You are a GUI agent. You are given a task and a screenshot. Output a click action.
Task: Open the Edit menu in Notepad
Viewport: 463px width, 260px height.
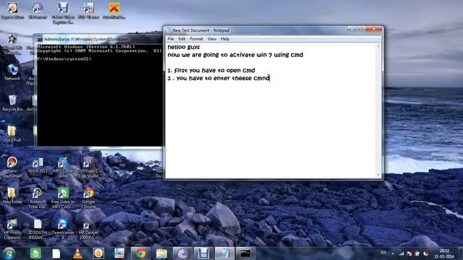click(x=182, y=39)
